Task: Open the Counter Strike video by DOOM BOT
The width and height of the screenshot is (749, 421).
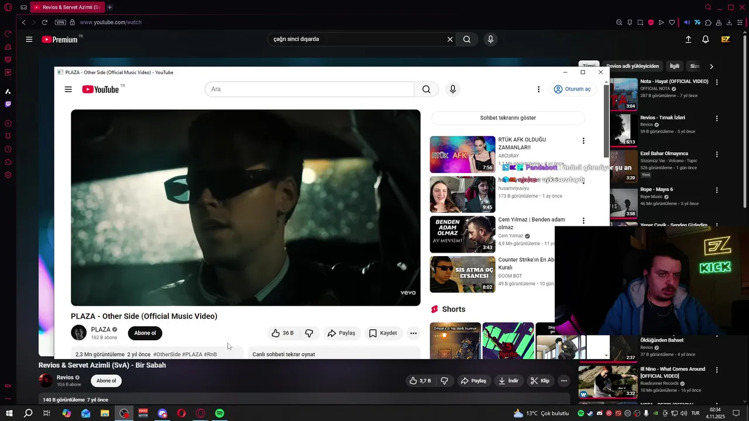Action: [x=462, y=274]
